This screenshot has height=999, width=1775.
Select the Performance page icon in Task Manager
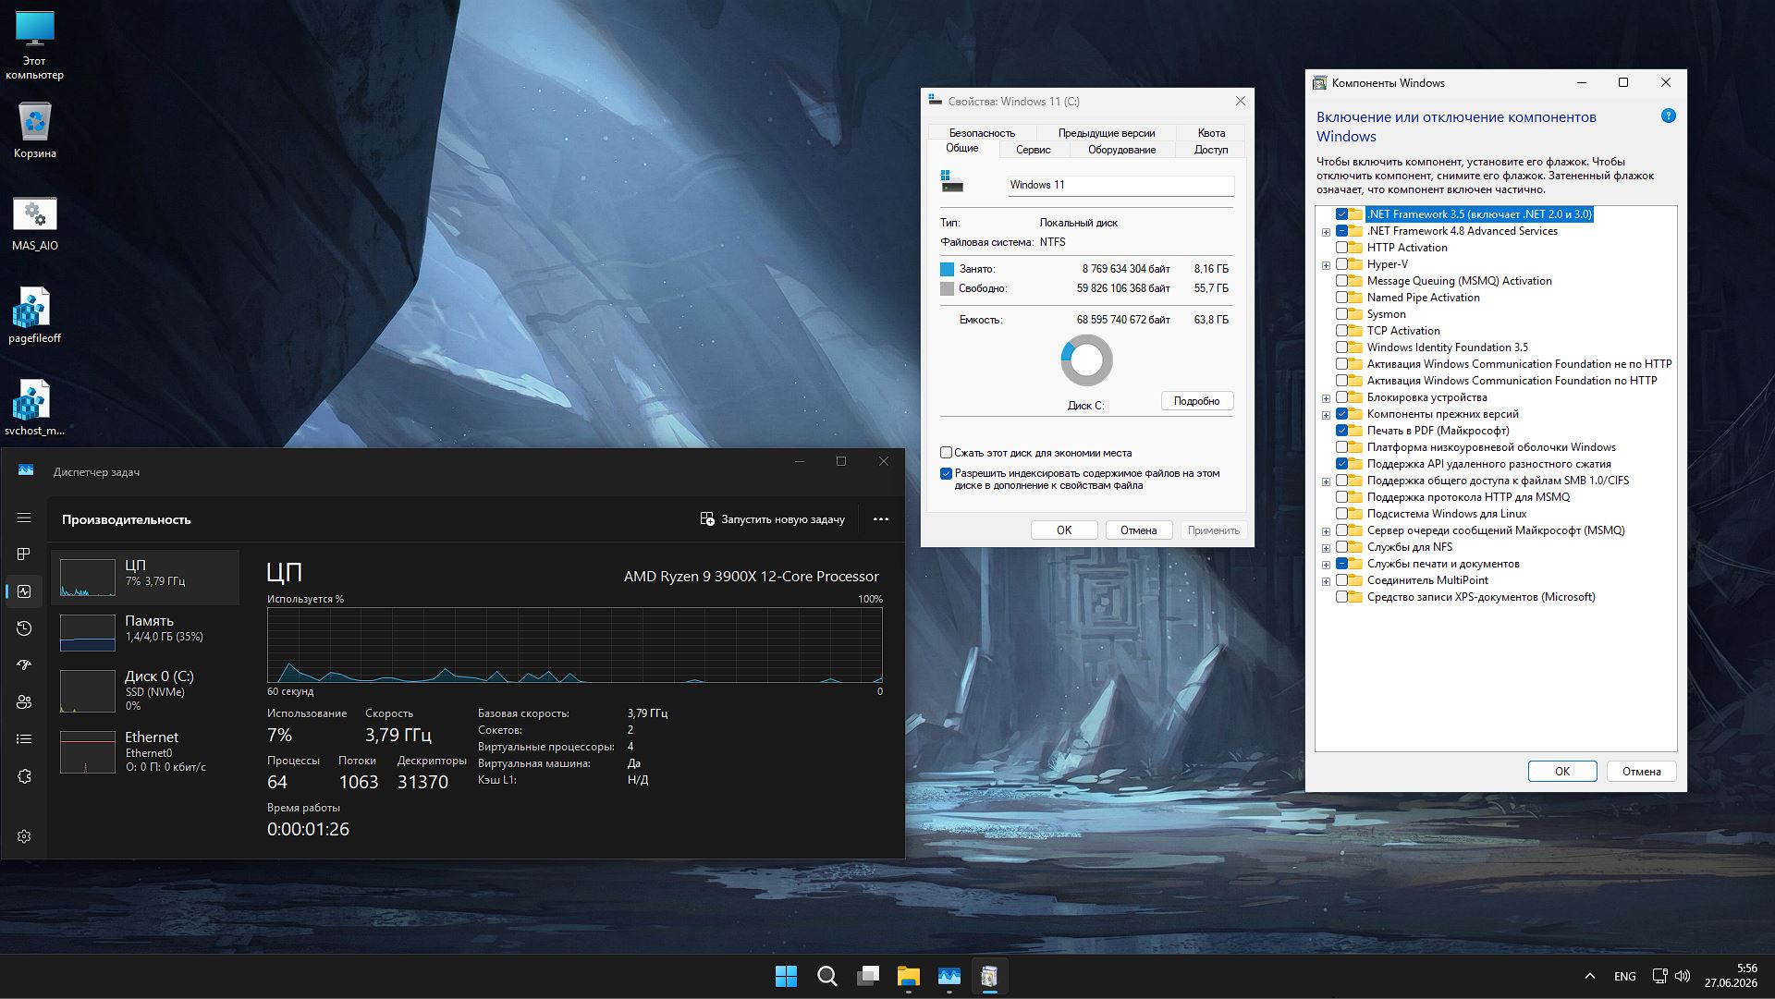[24, 591]
